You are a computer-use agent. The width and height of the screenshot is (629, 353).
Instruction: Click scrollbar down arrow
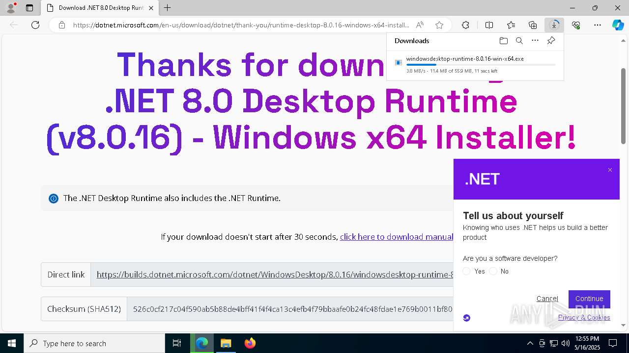tap(624, 325)
